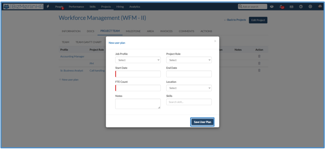Delete the Accounting Manager row via trash icon
This screenshot has width=325, height=149.
(x=259, y=56)
